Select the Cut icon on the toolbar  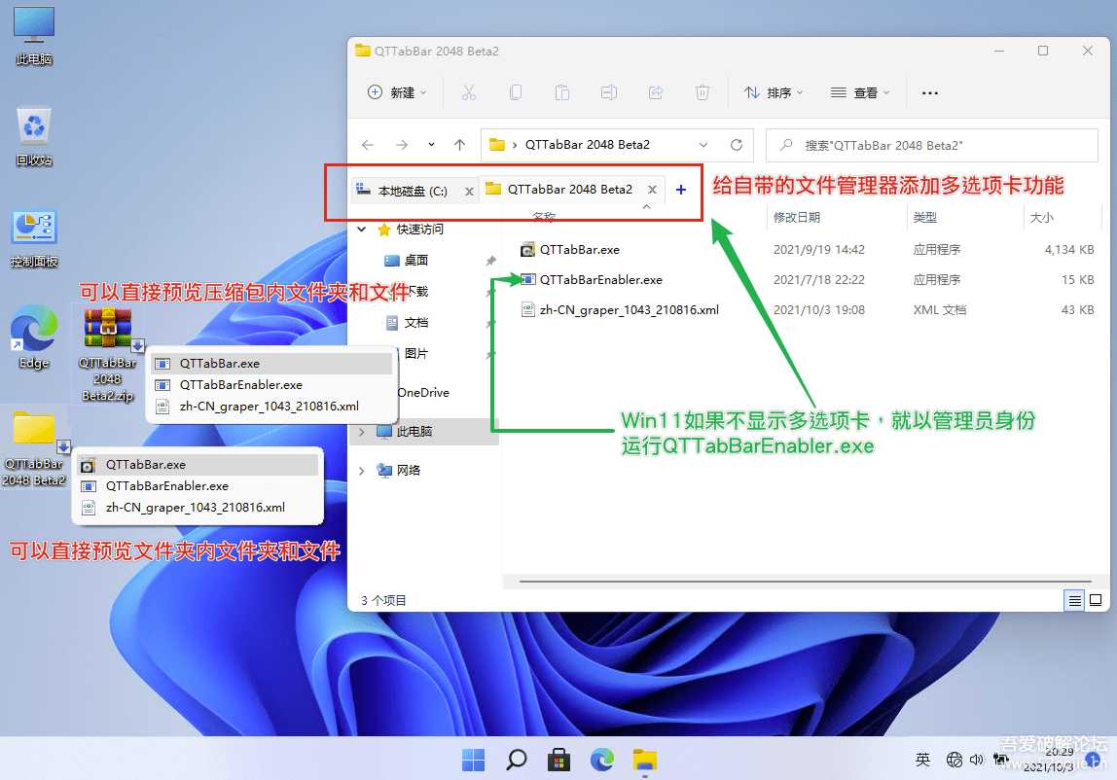click(x=470, y=92)
